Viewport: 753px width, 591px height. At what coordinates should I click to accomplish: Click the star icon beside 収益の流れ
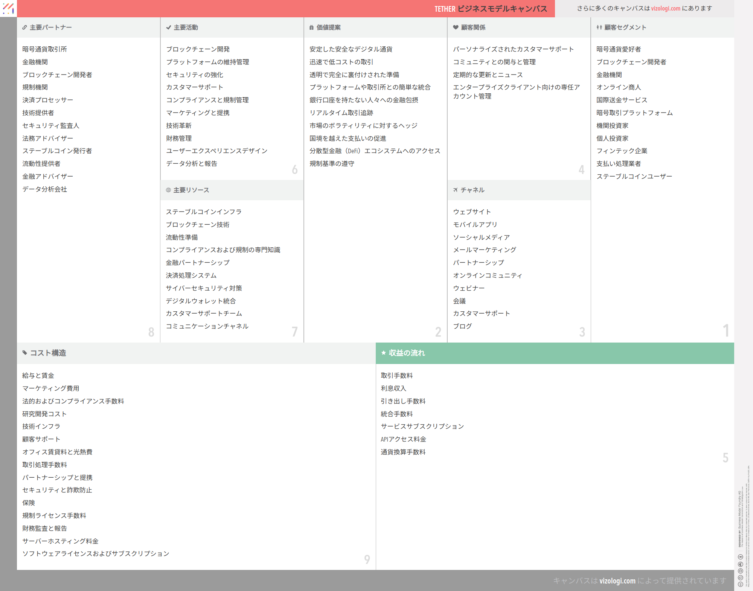click(x=384, y=353)
